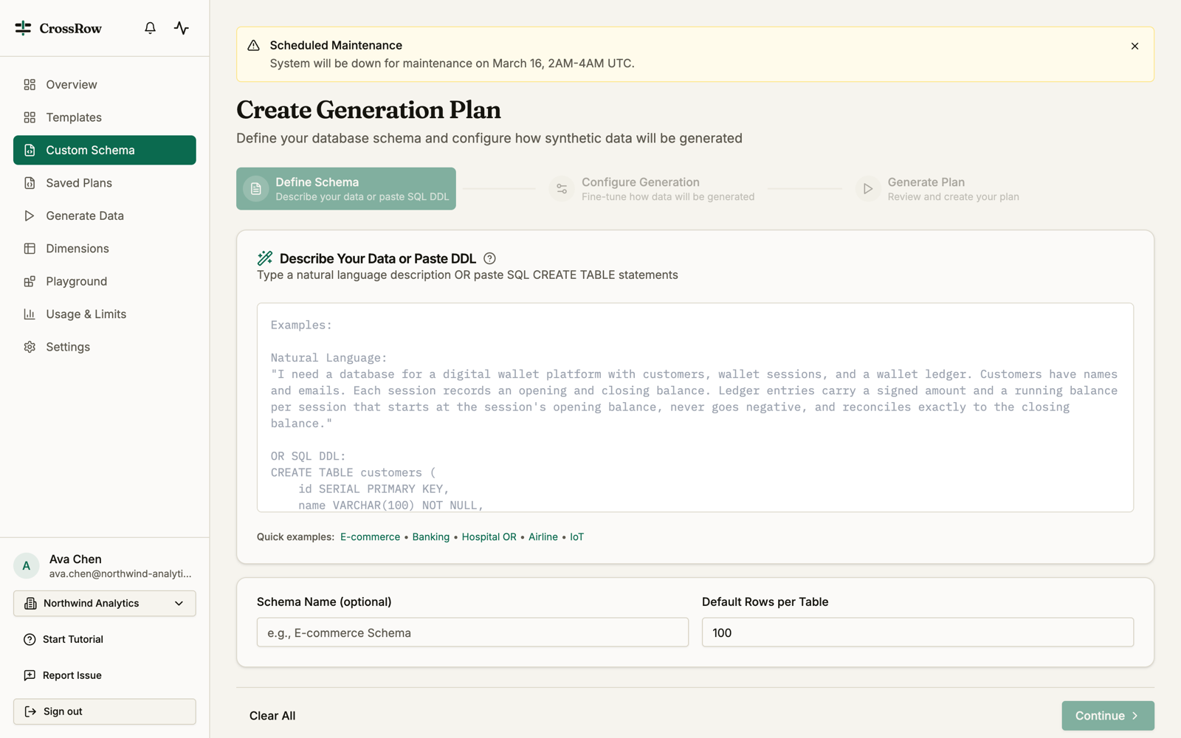Viewport: 1181px width, 738px height.
Task: Click the maintenance warning triangle icon
Action: (253, 46)
